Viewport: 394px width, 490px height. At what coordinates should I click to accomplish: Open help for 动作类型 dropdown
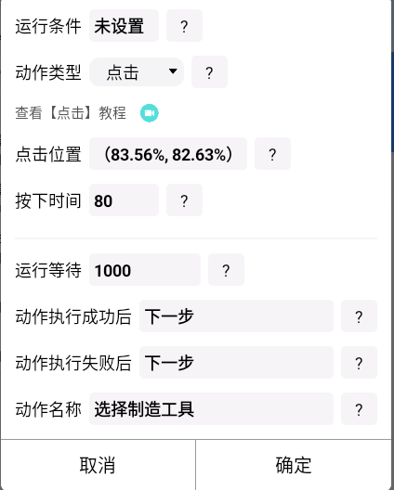pos(209,71)
